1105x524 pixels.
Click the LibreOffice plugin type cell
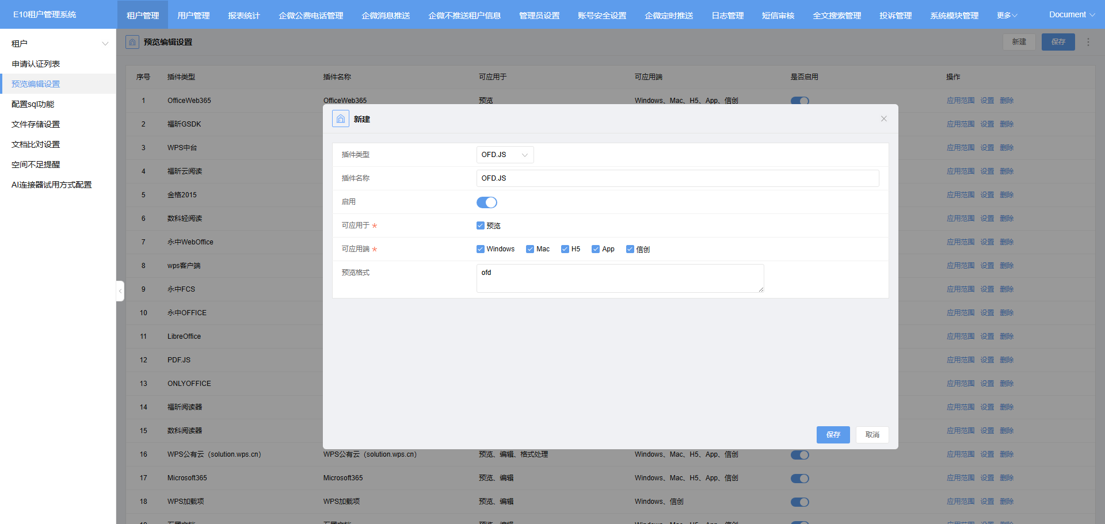tap(184, 336)
